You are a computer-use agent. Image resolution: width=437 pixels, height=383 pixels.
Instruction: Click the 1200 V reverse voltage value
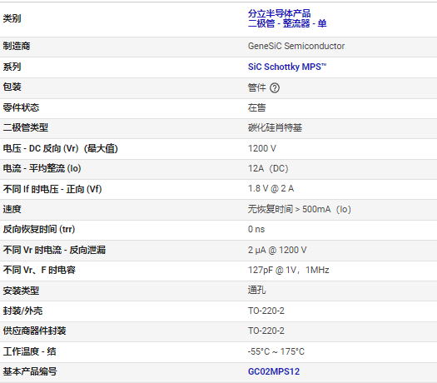pos(262,148)
